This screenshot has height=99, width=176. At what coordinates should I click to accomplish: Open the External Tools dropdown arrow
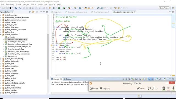point(71,8)
